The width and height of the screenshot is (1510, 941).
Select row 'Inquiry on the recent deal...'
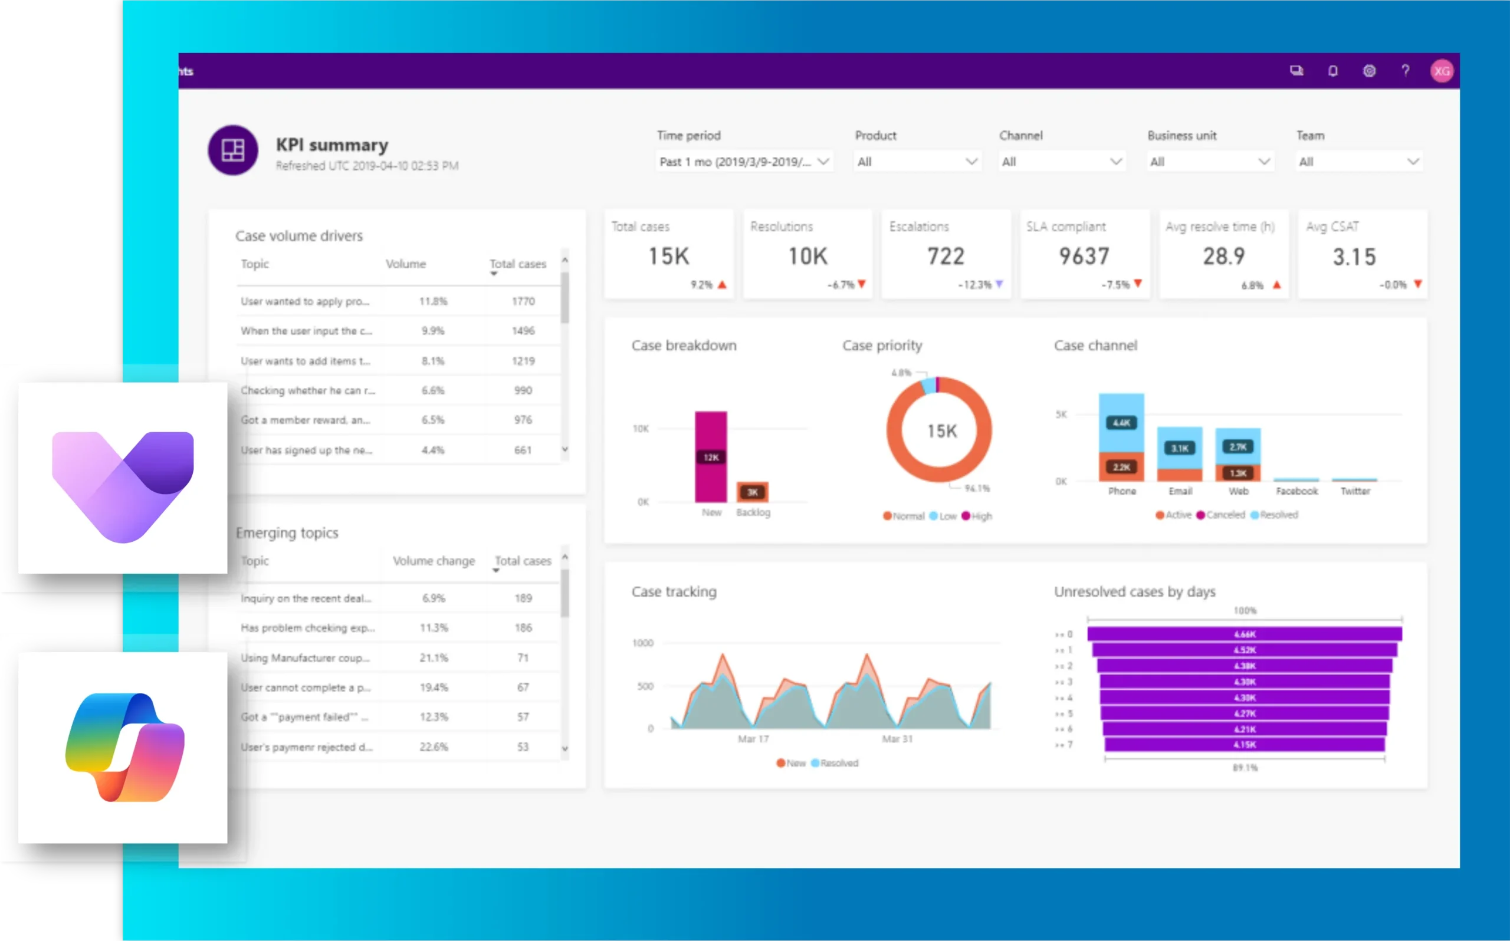tap(398, 598)
